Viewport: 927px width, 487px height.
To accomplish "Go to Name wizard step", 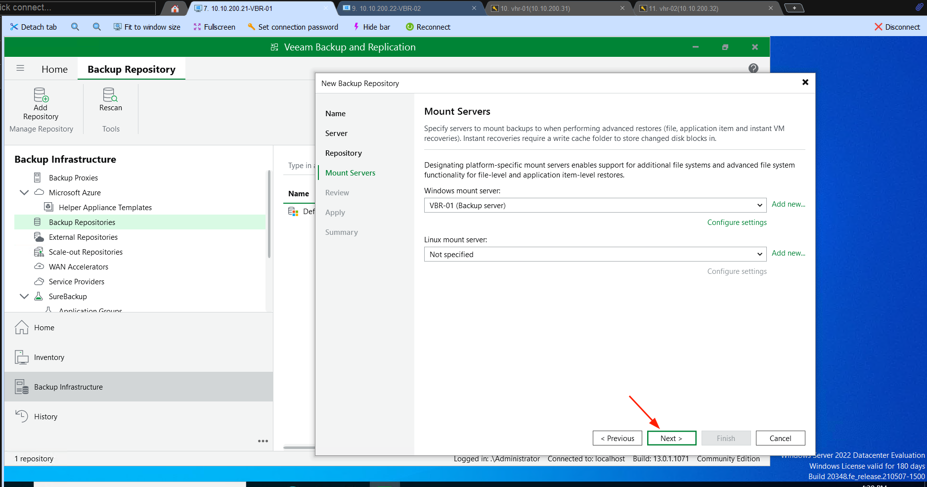I will [335, 114].
